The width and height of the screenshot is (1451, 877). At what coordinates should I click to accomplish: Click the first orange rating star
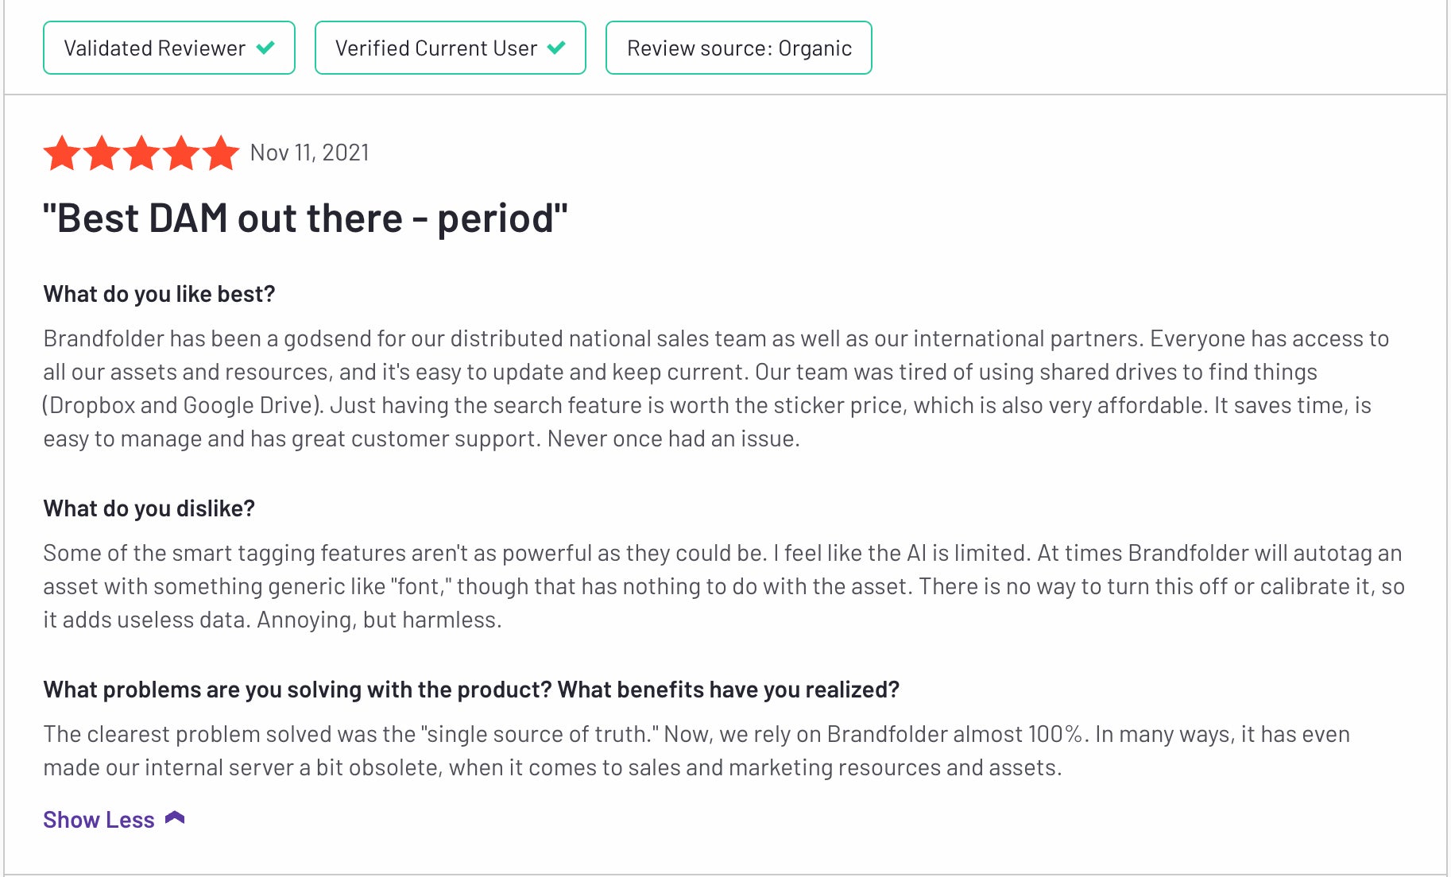tap(62, 153)
